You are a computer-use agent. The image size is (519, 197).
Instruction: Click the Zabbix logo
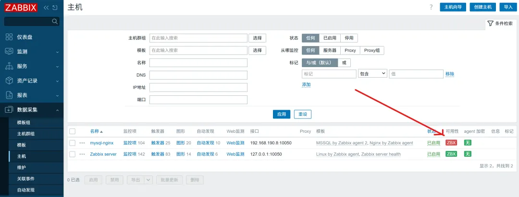21,7
